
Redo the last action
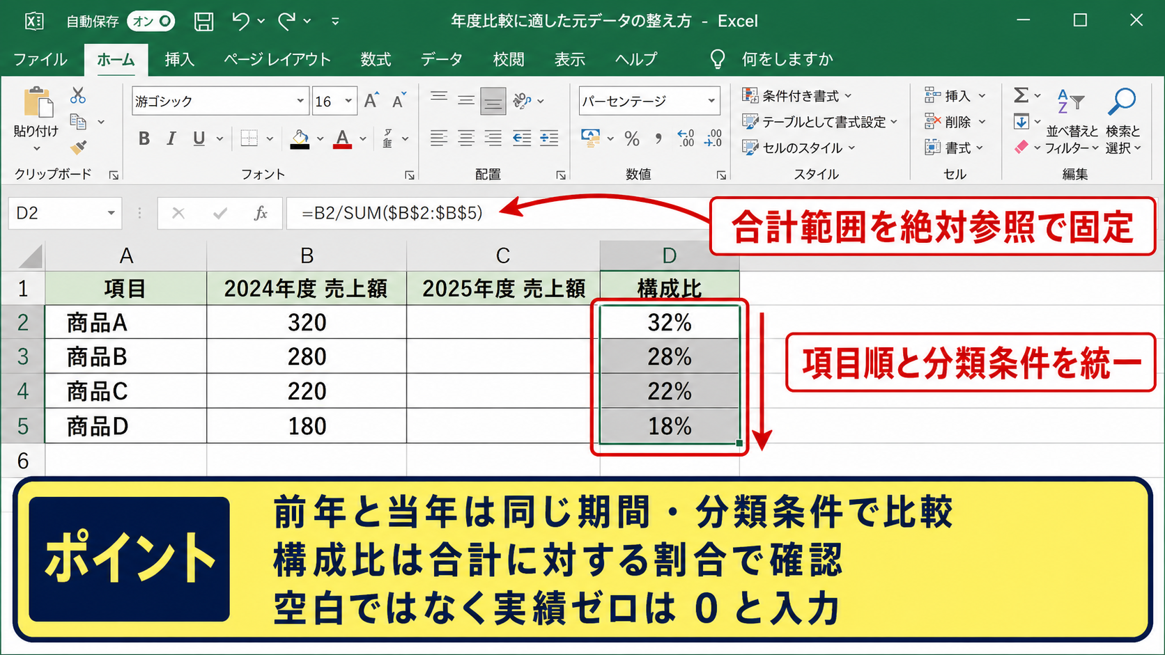[286, 22]
